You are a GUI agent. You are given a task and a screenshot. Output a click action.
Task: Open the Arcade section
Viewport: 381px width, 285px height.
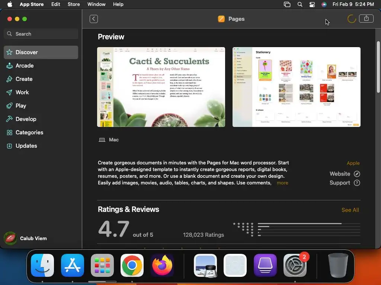[41, 66]
